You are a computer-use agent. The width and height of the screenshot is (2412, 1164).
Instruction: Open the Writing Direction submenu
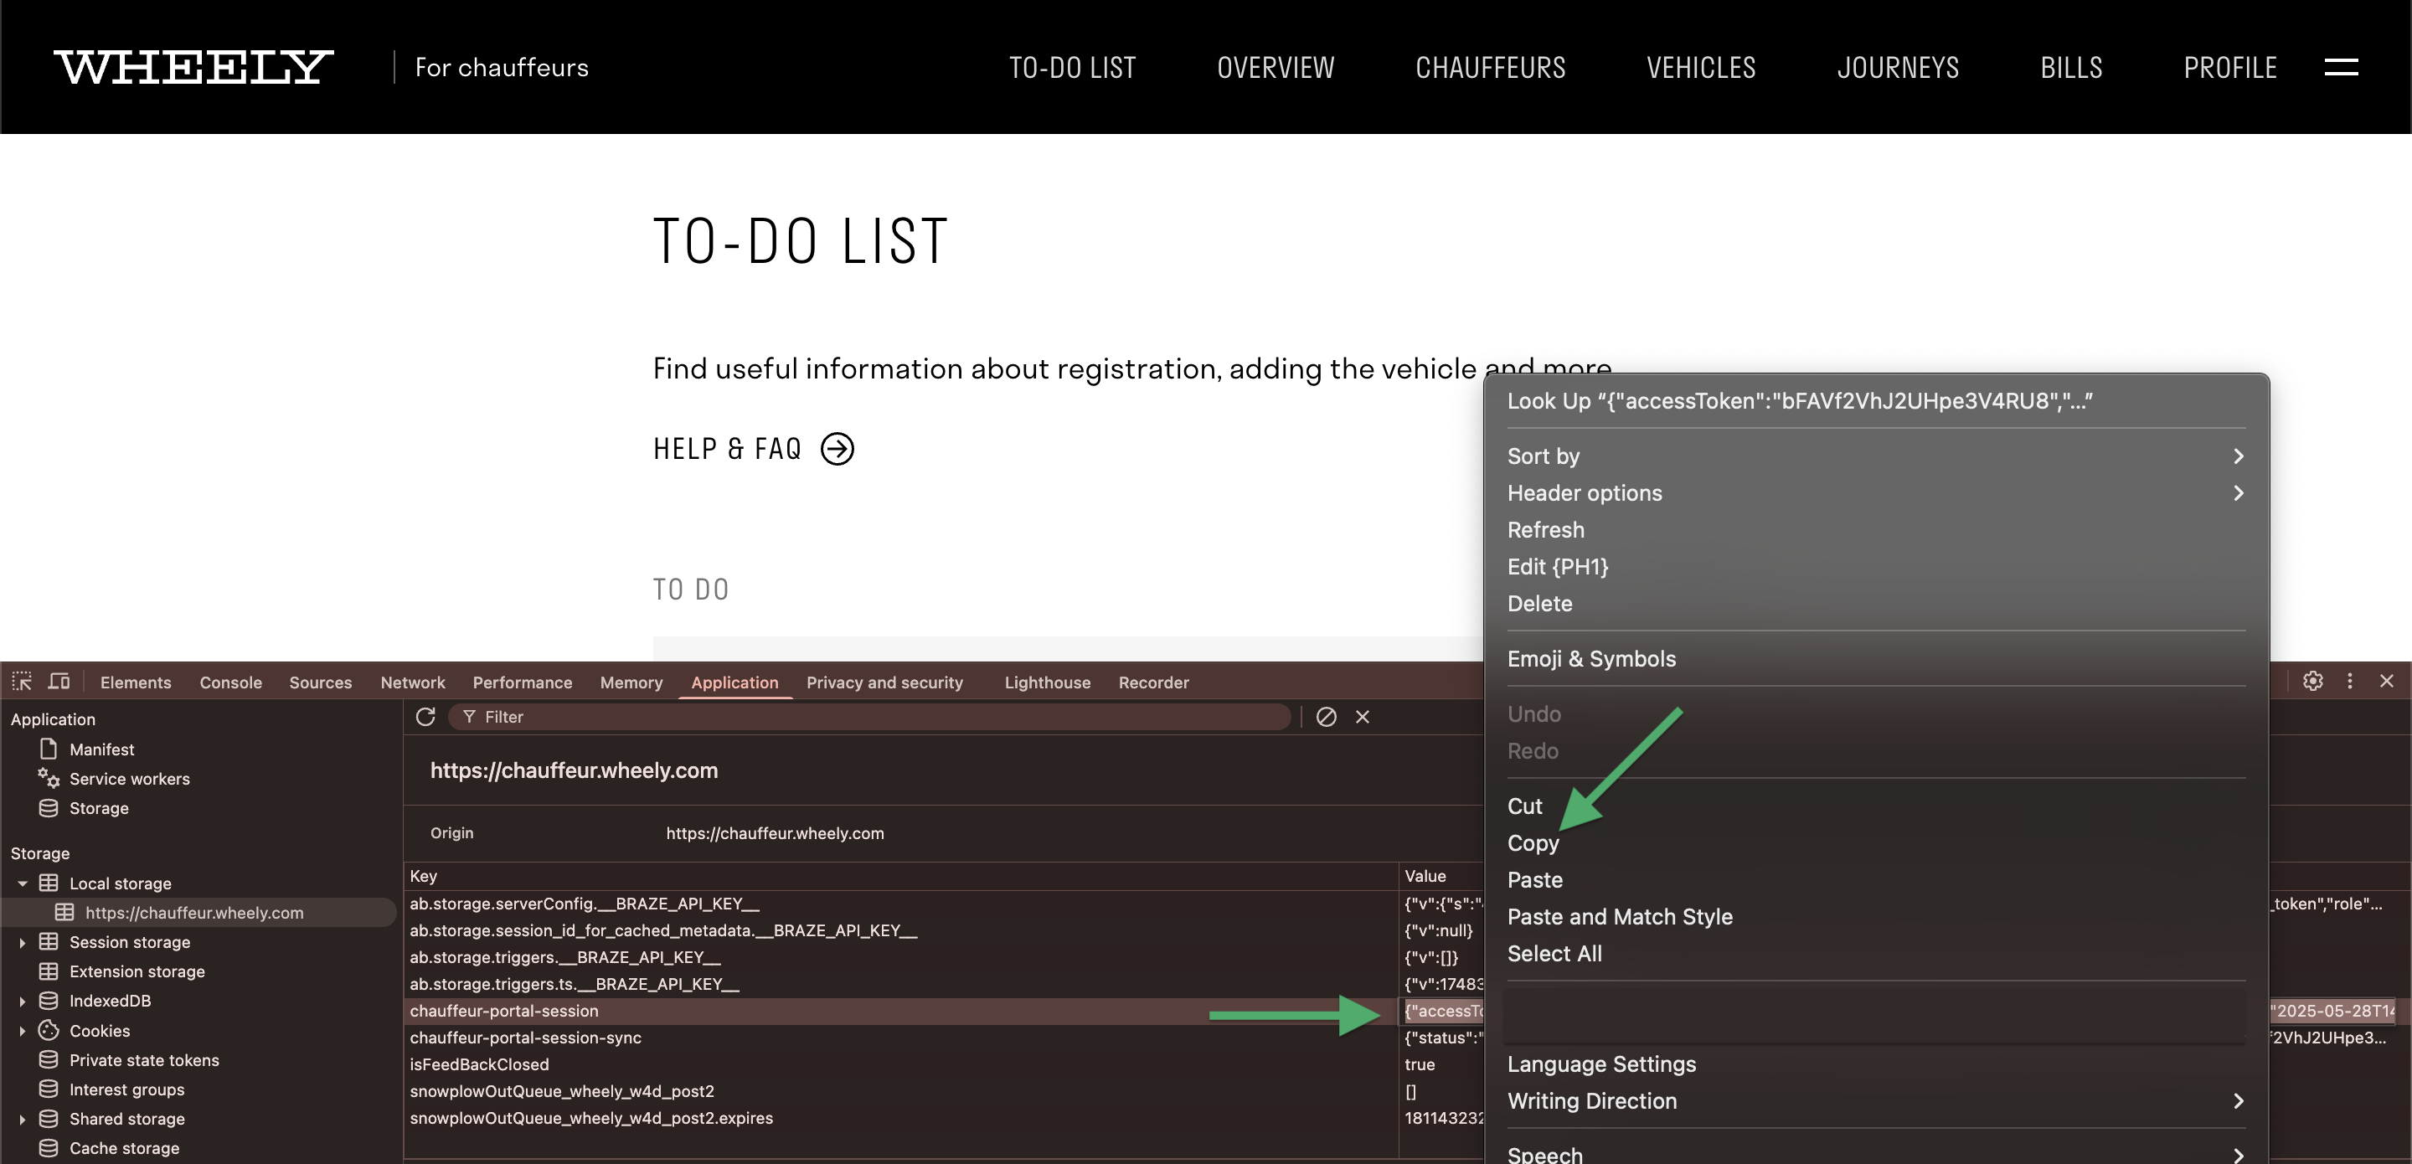pyautogui.click(x=1876, y=1100)
